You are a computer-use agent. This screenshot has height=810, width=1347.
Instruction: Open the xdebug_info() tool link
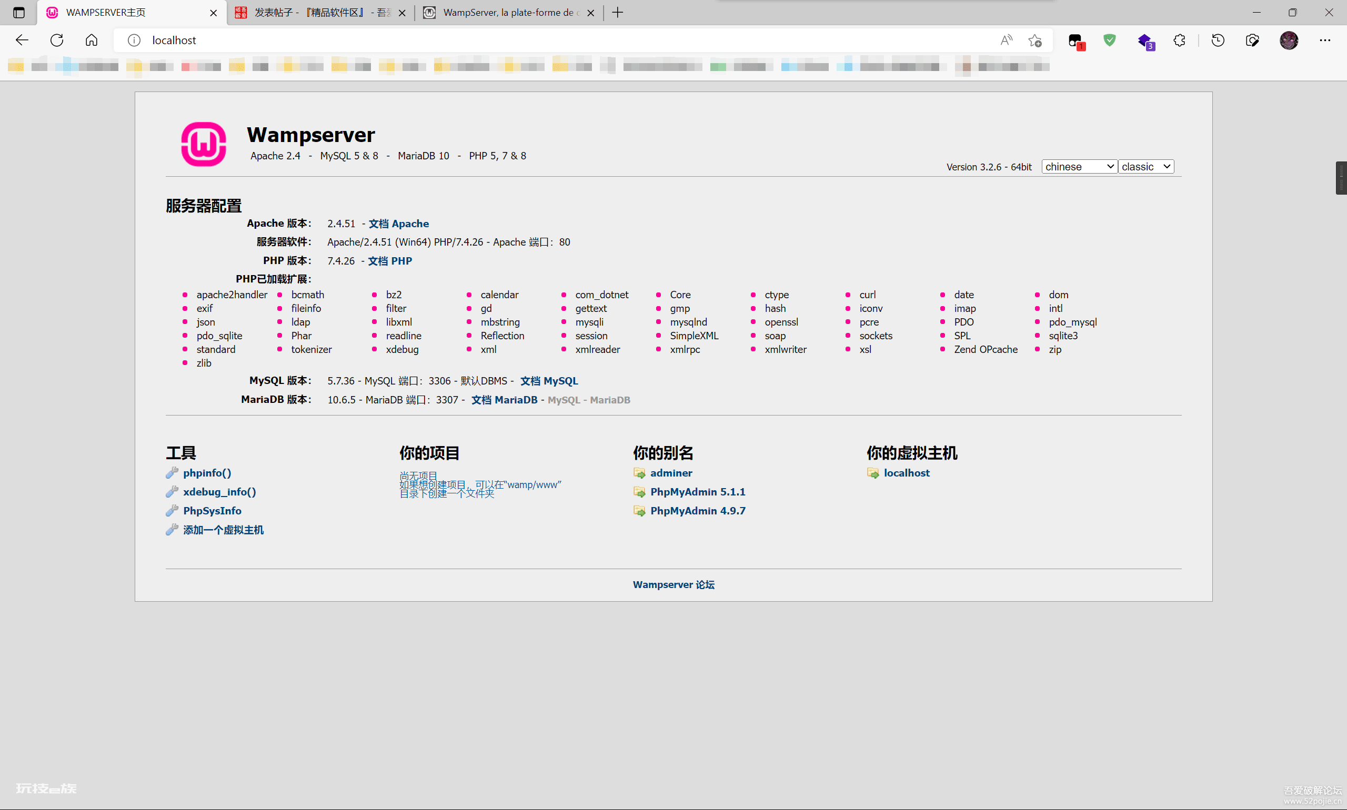tap(219, 492)
